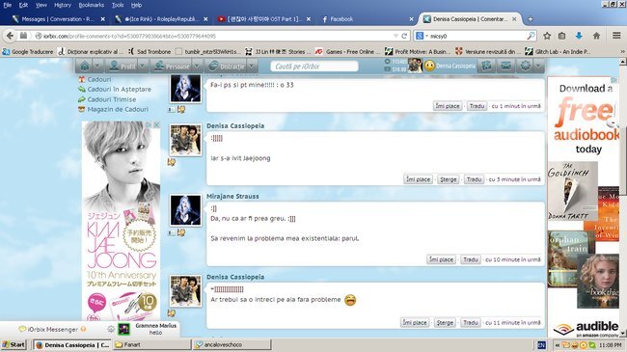Open a new browser tab
Image resolution: width=627 pixels, height=352 pixels.
pyautogui.click(x=530, y=18)
